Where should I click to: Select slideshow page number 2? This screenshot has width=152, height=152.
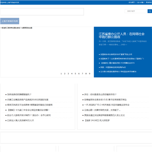(65, 73)
